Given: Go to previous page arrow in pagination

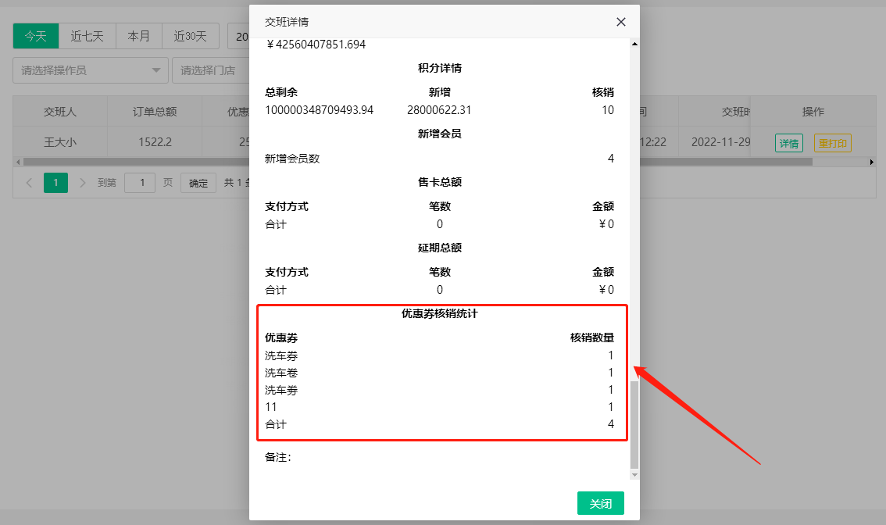Looking at the screenshot, I should click(x=29, y=183).
